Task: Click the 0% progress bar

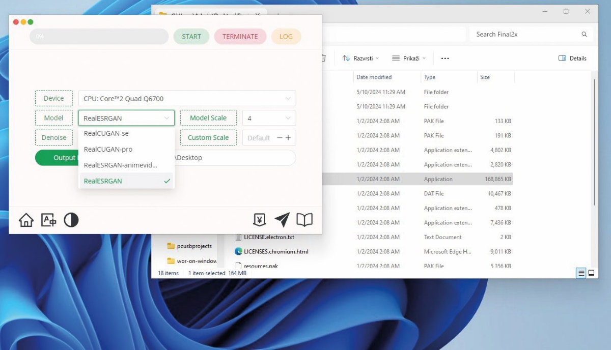Action: pyautogui.click(x=99, y=37)
